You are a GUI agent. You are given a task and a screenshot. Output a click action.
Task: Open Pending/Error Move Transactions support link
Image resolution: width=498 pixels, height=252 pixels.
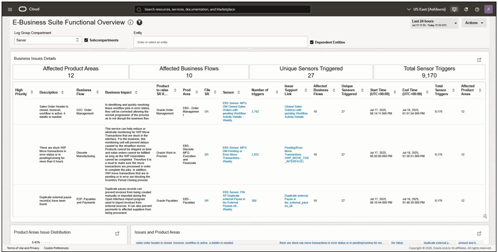point(296,155)
